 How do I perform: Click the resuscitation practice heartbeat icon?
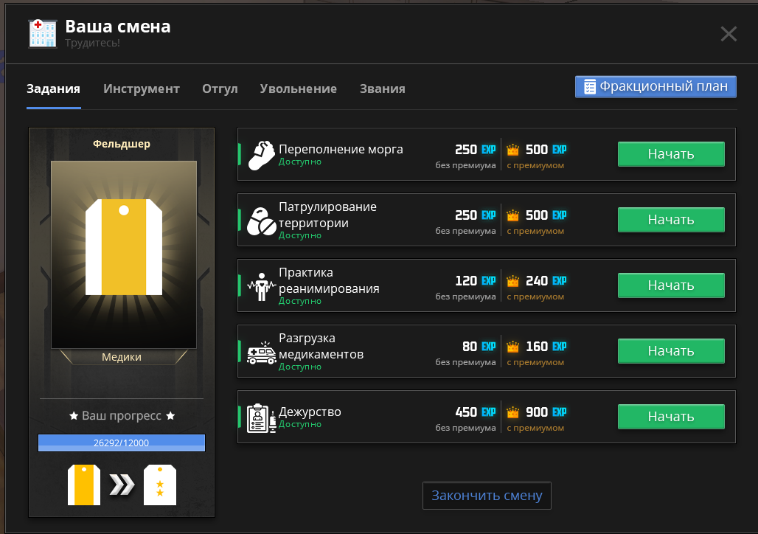262,286
